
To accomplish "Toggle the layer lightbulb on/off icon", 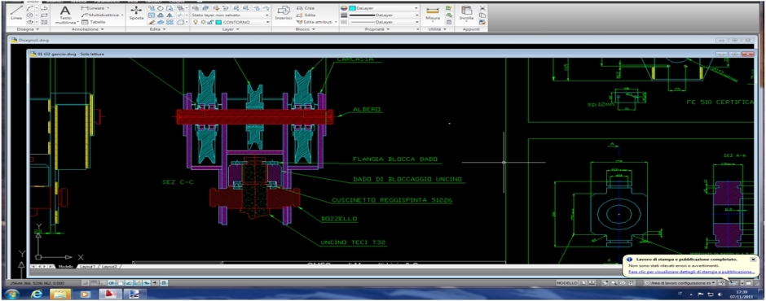I will [196, 22].
